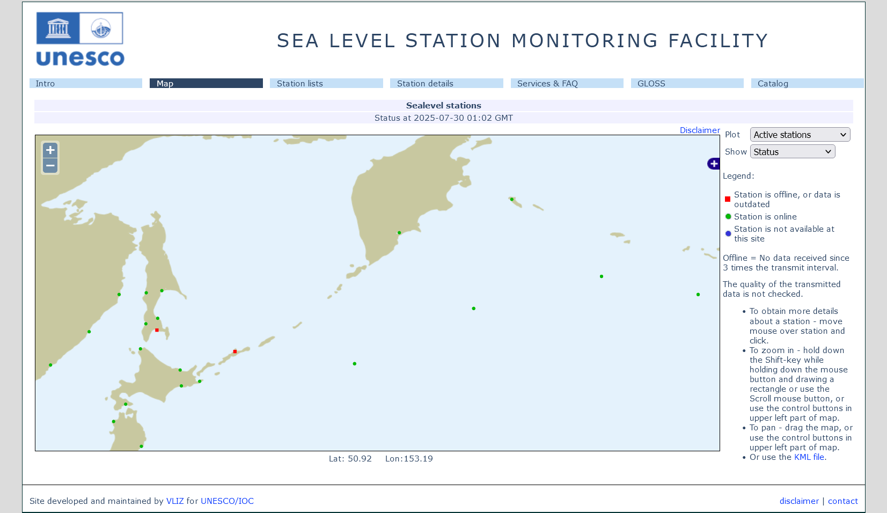The image size is (887, 513).
Task: Click the green station at the bottom of Honshu coast
Action: pyautogui.click(x=141, y=446)
